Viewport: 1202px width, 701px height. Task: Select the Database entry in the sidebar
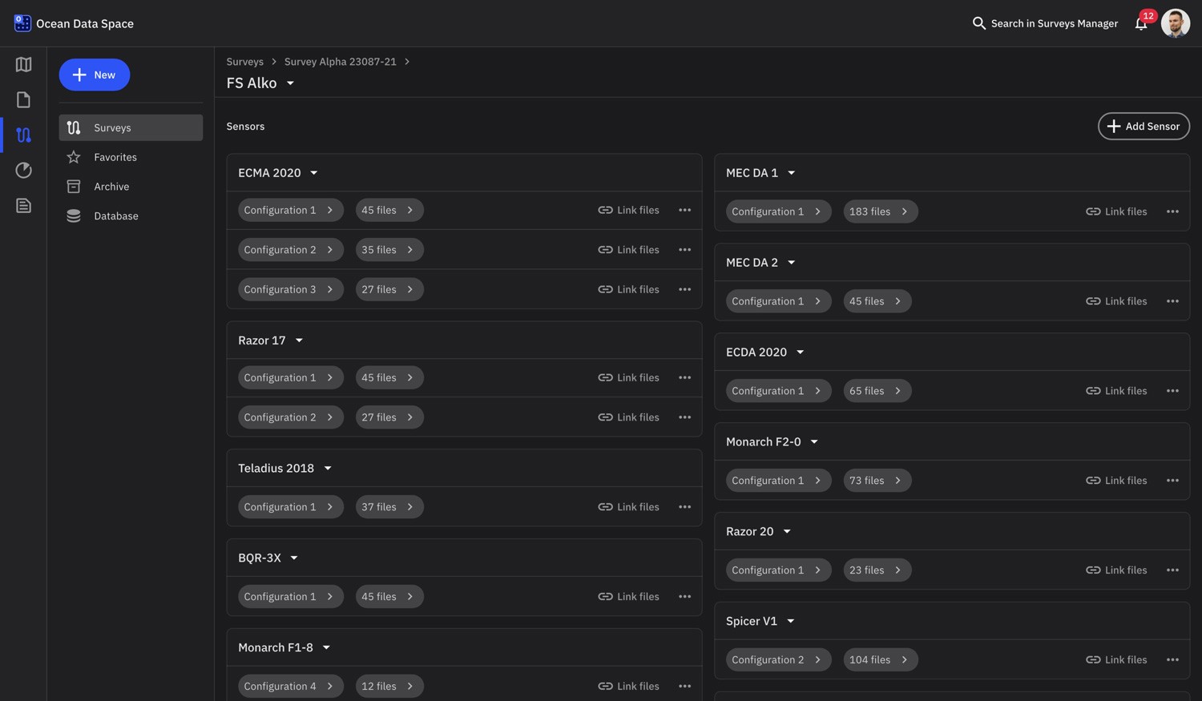click(x=115, y=216)
